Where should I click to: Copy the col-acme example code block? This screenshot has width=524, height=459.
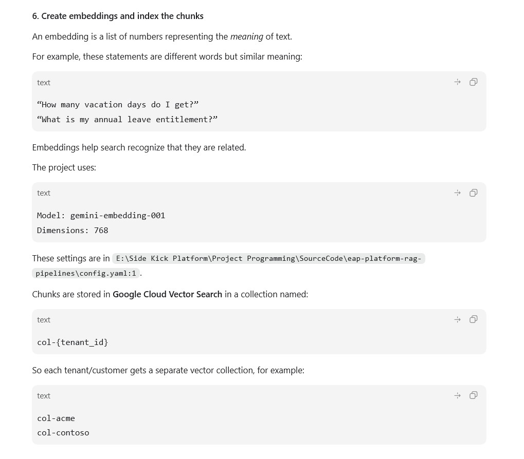[x=473, y=395]
